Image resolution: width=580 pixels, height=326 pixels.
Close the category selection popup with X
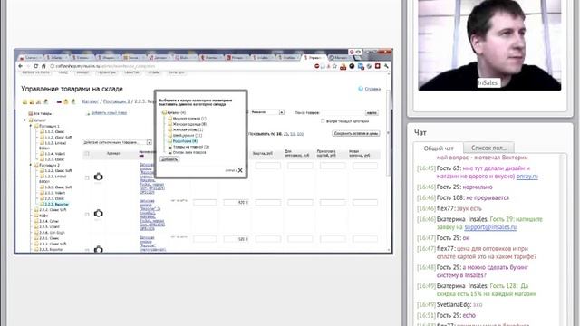240,170
